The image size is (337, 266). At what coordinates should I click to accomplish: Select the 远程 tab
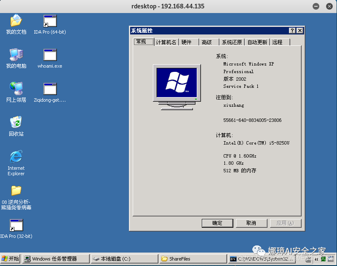(x=280, y=42)
